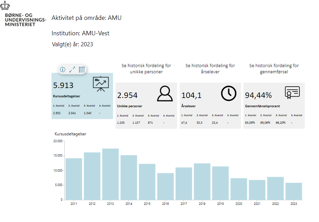Click the info icon on Kursusdeltagelser card
The width and height of the screenshot is (319, 222).
(63, 70)
